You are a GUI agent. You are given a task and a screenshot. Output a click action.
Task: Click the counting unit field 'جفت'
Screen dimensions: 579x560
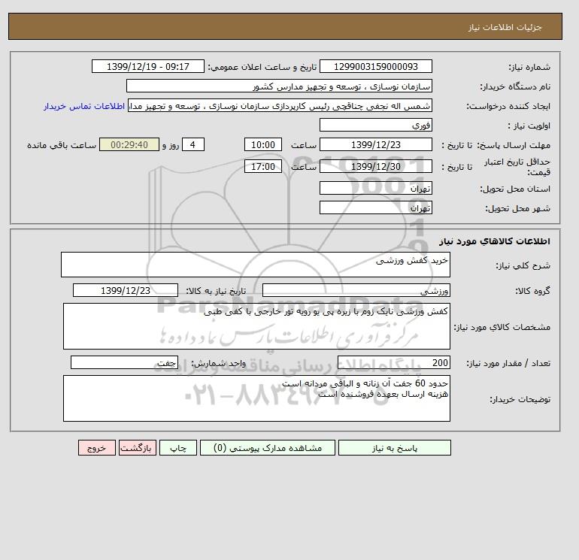pyautogui.click(x=124, y=362)
